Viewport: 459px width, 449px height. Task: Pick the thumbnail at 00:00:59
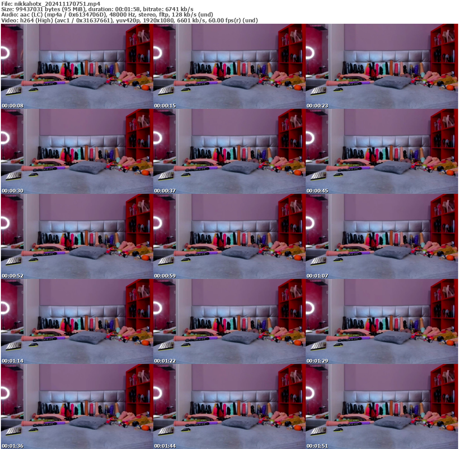pyautogui.click(x=229, y=236)
